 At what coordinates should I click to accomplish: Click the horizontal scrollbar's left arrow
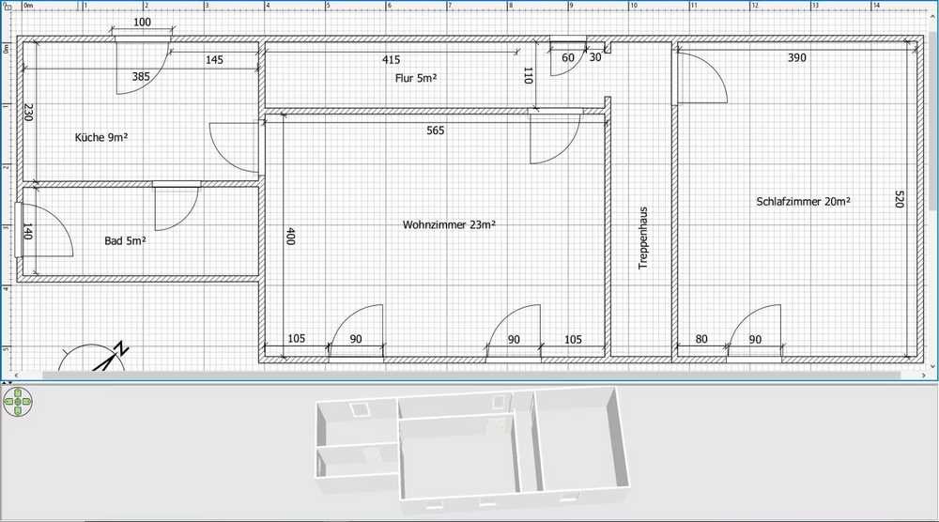(x=19, y=376)
